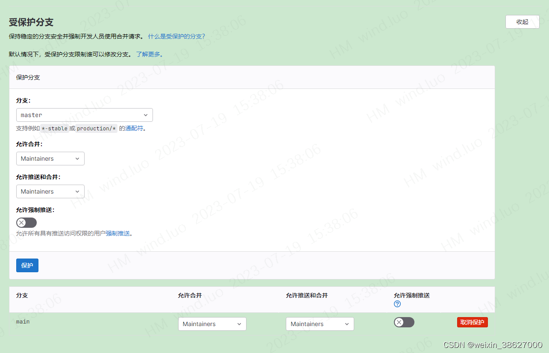Toggle 允许强制推送 switch in the protect form

coord(26,223)
